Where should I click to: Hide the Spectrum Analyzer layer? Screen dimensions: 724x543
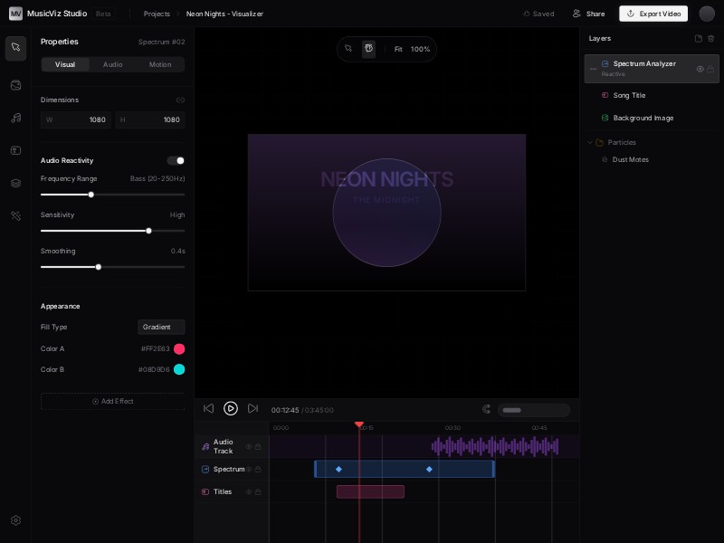pos(700,70)
